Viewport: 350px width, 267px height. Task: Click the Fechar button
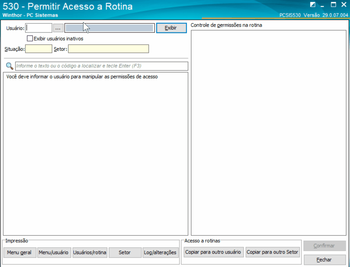[x=325, y=260]
